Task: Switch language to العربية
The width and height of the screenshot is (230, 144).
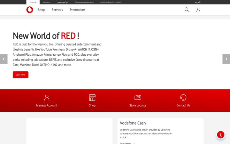Action: 198,2
